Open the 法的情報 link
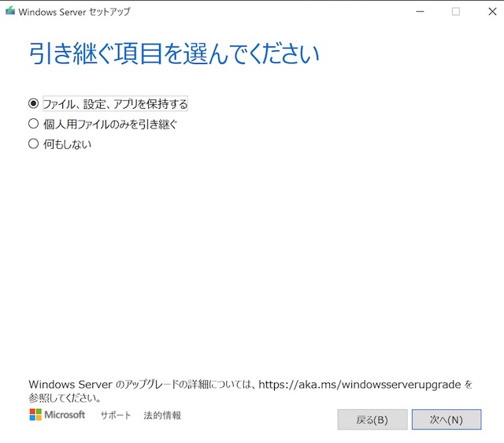 tap(162, 415)
